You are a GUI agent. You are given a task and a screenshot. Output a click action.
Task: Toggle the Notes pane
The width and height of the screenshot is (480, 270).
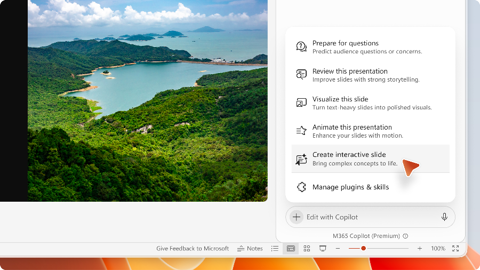(x=250, y=249)
